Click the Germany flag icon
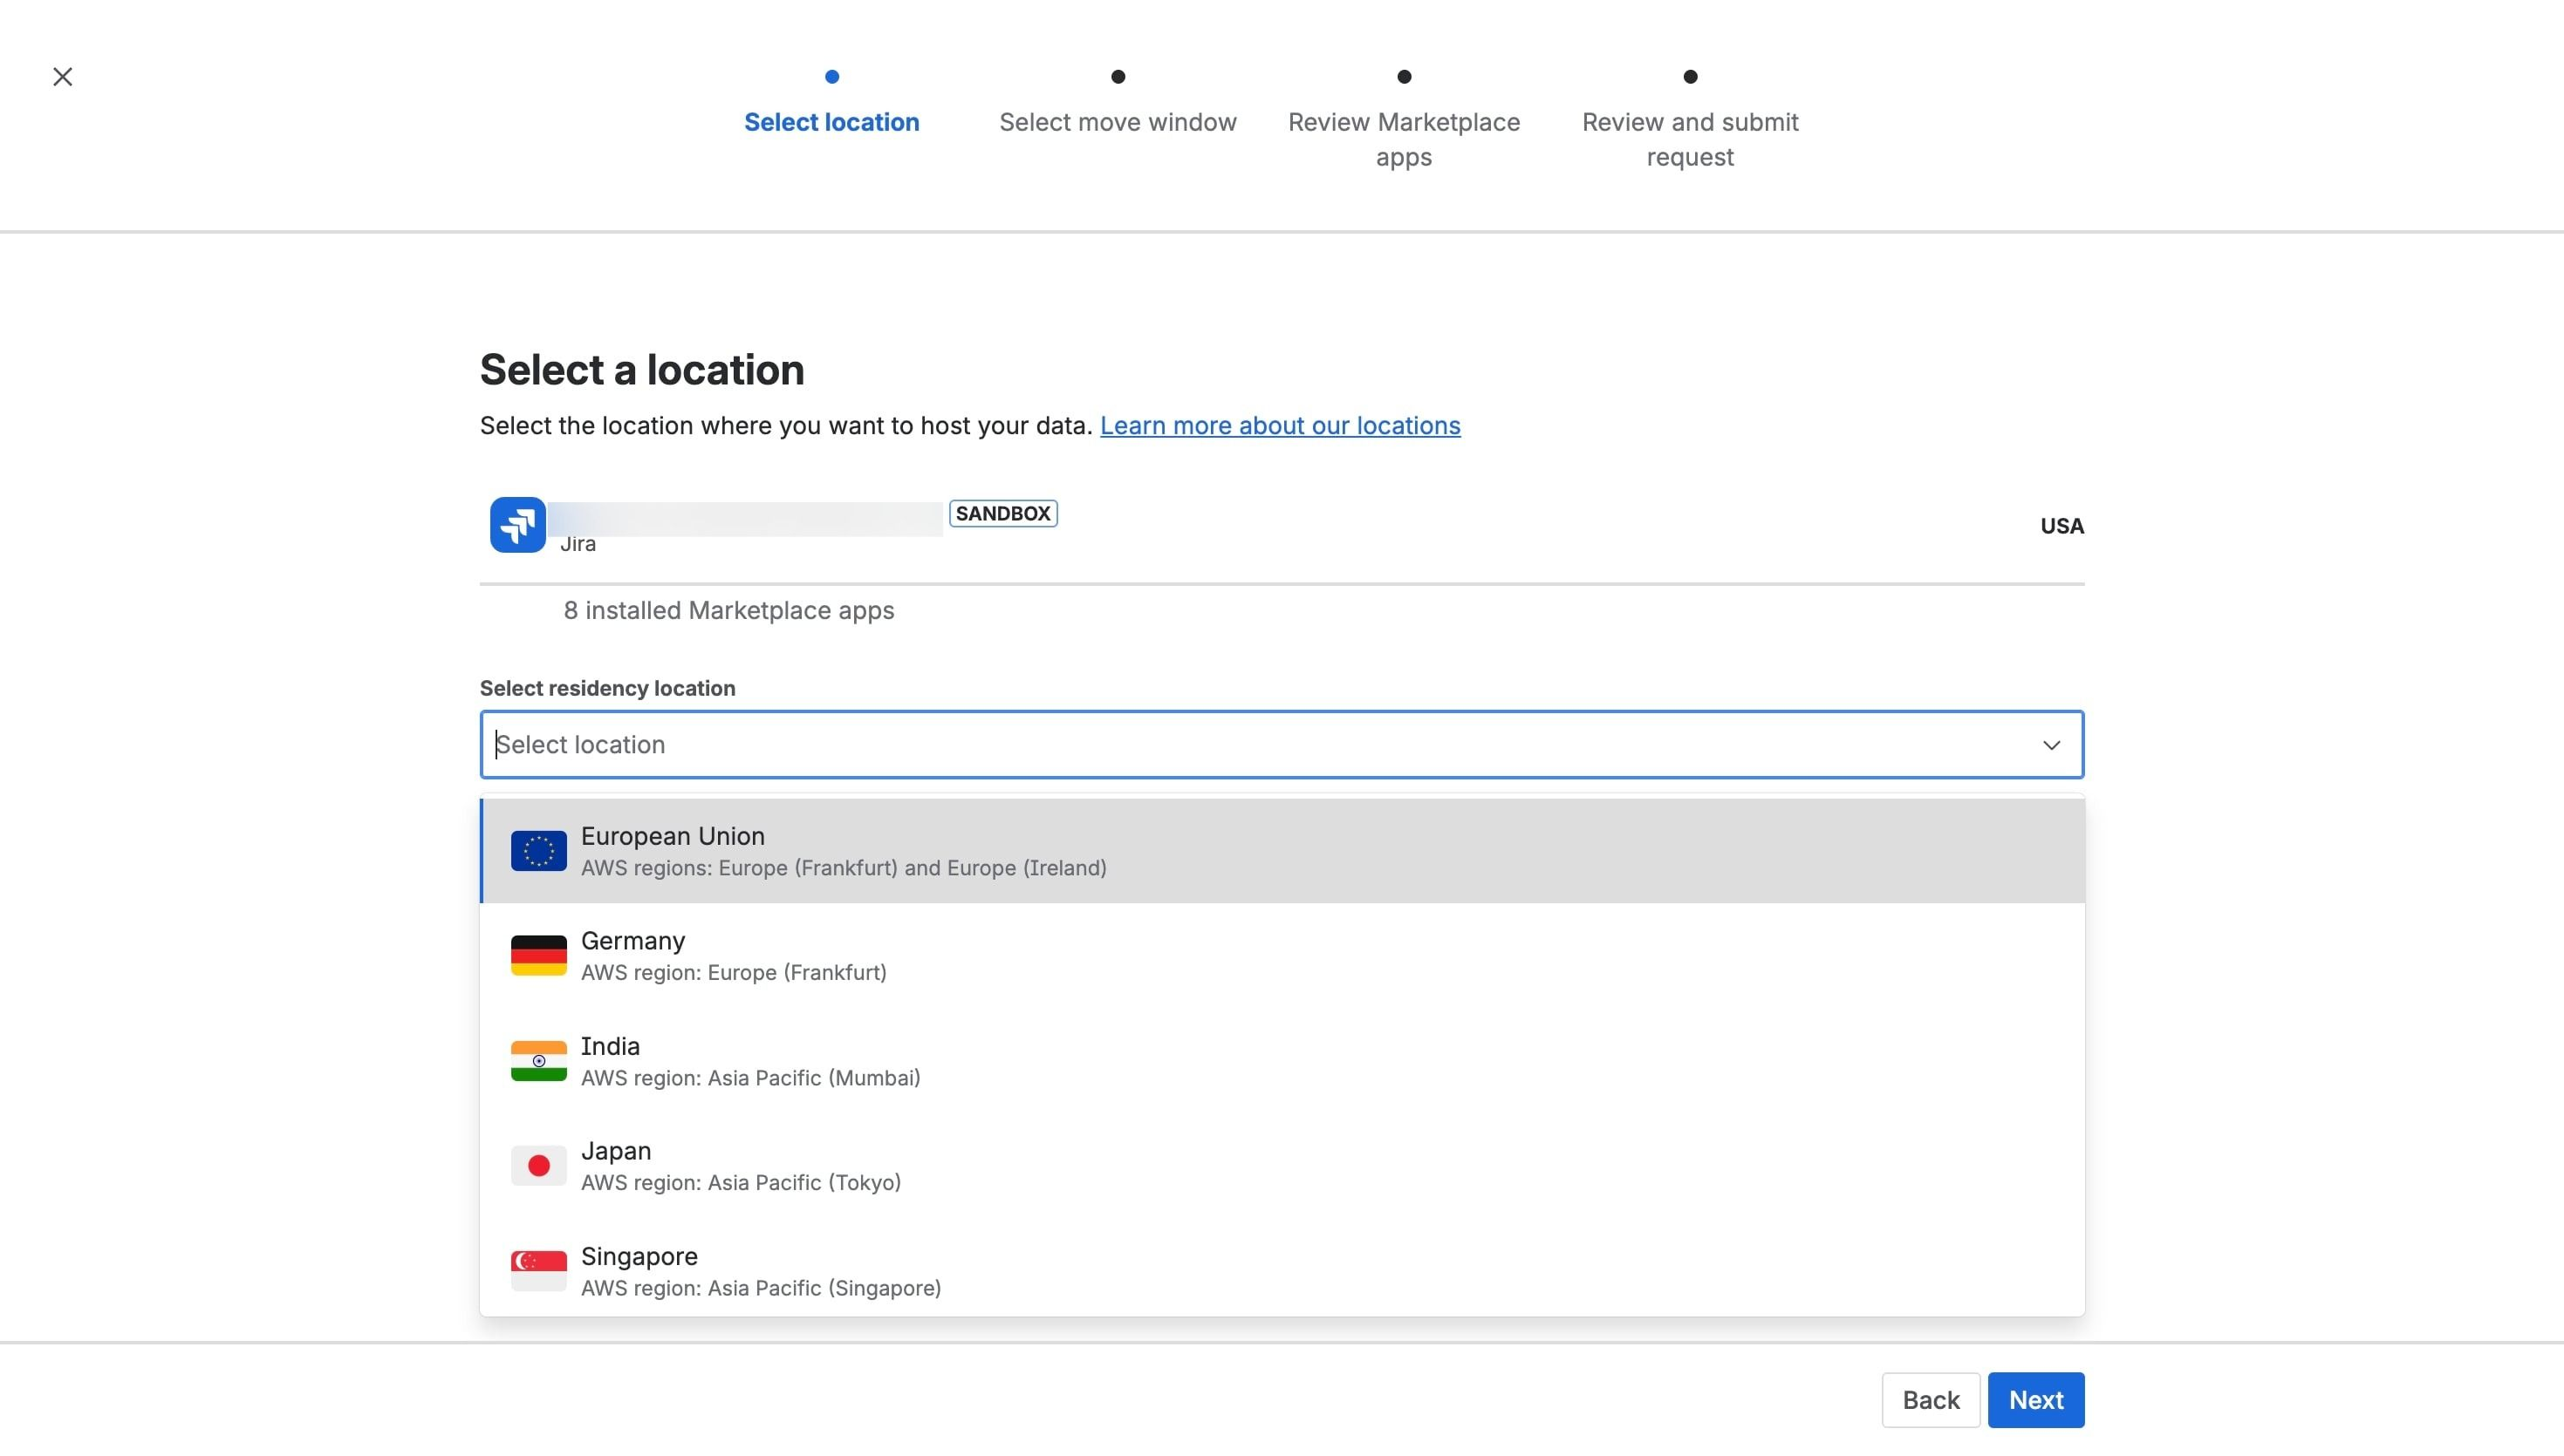The height and width of the screenshot is (1456, 2564). point(538,956)
